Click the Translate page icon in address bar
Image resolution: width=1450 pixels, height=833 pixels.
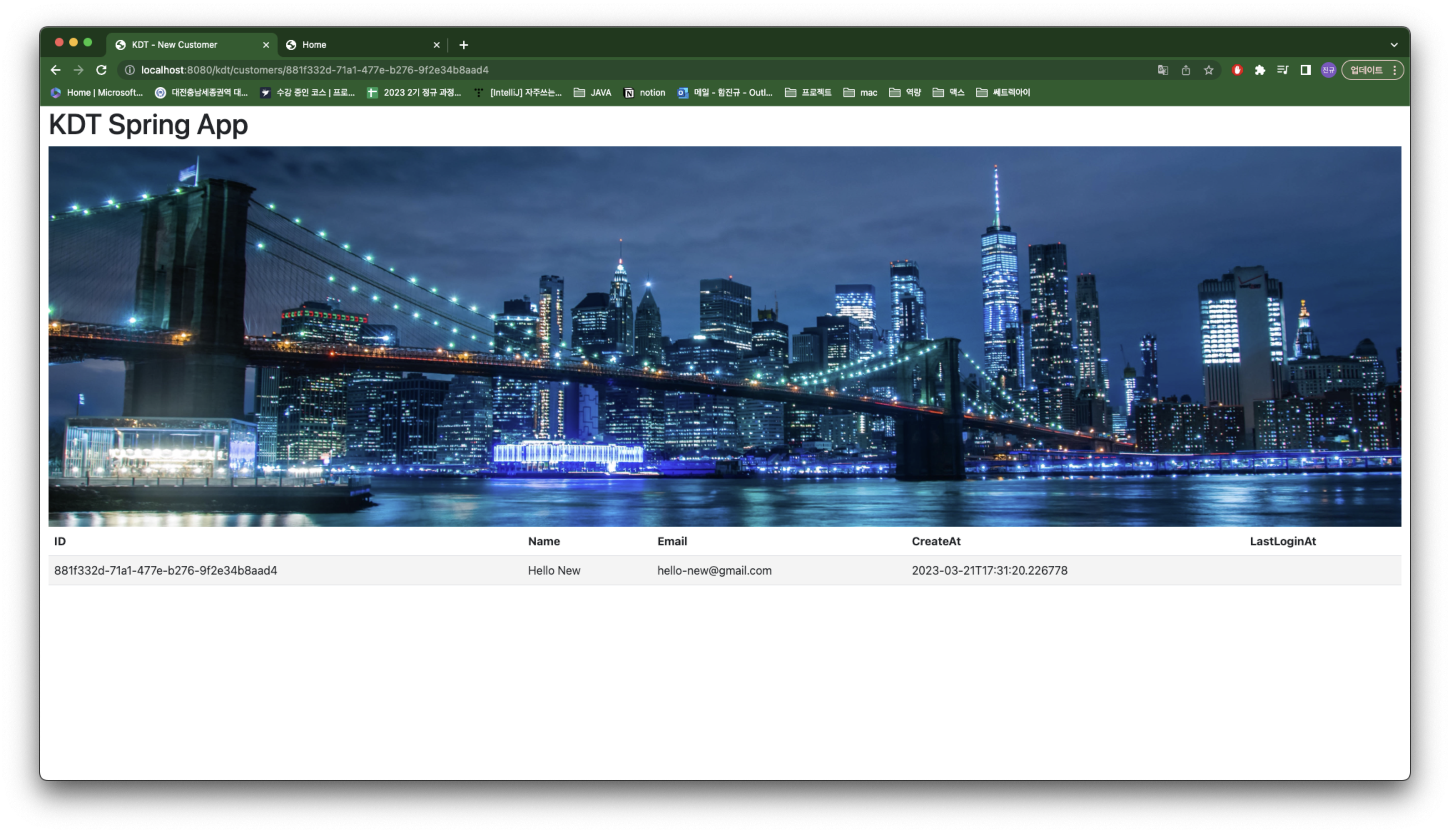pos(1162,70)
